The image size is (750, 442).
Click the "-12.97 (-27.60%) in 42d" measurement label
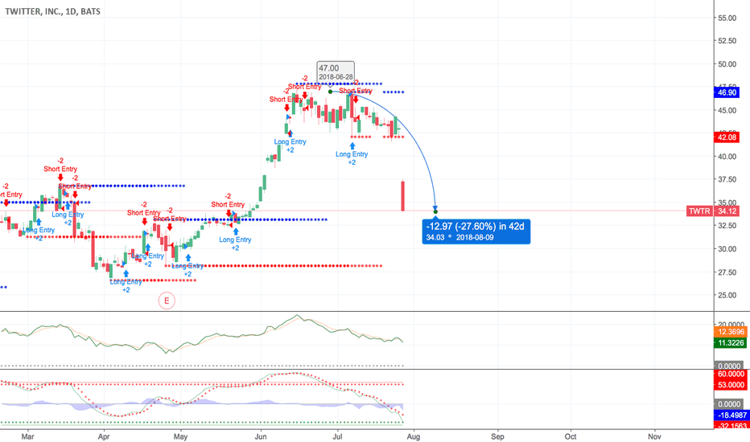476,231
